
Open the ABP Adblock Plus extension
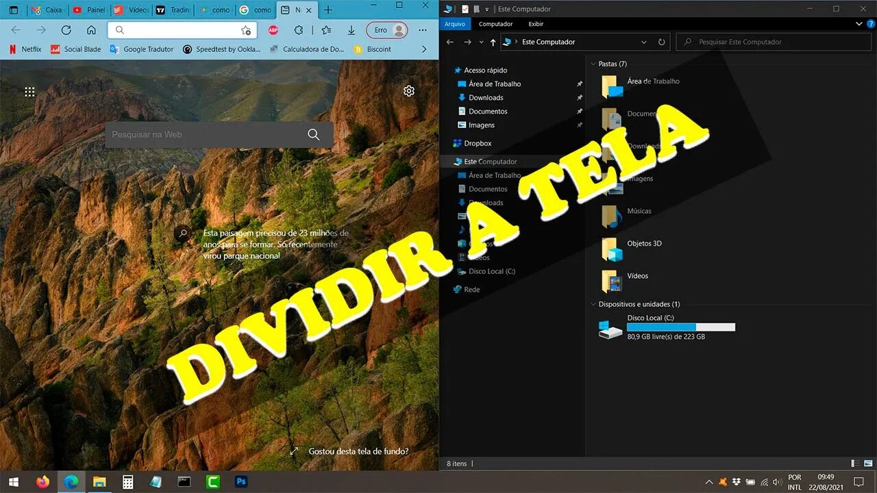click(273, 30)
